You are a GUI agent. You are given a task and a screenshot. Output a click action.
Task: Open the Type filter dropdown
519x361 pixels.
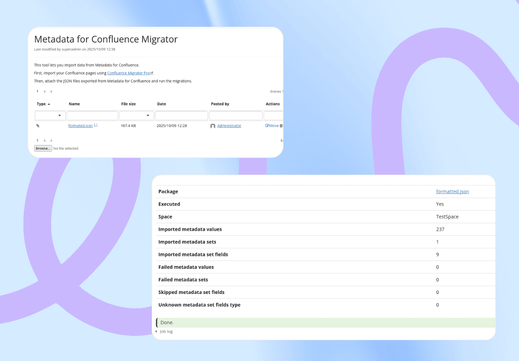(x=50, y=115)
